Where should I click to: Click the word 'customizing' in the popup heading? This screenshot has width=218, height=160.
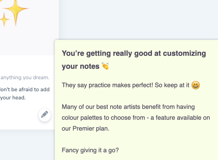click(184, 54)
